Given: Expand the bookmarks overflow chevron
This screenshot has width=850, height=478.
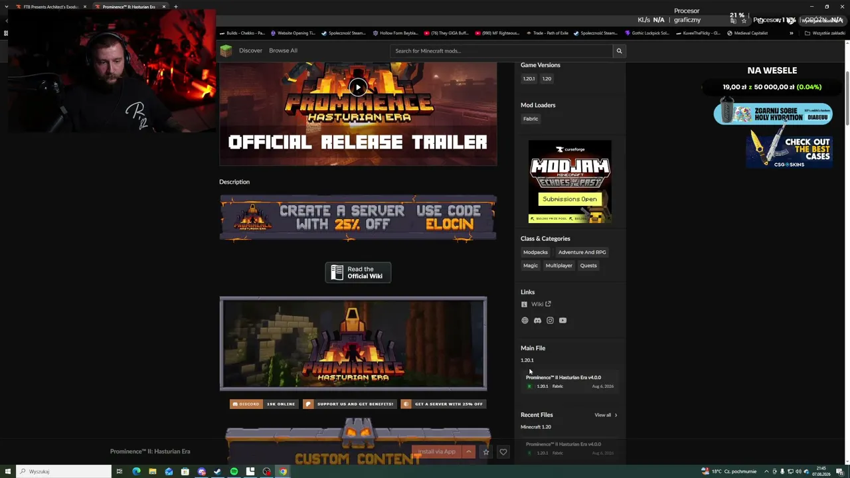Looking at the screenshot, I should 791,33.
